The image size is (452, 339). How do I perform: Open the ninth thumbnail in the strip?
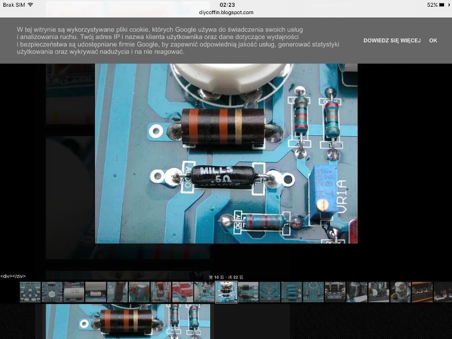205,292
